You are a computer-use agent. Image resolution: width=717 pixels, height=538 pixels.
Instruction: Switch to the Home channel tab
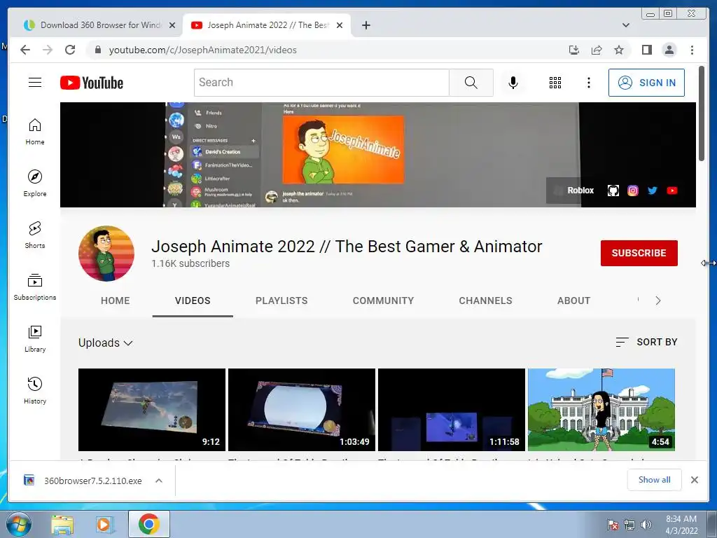pos(116,301)
